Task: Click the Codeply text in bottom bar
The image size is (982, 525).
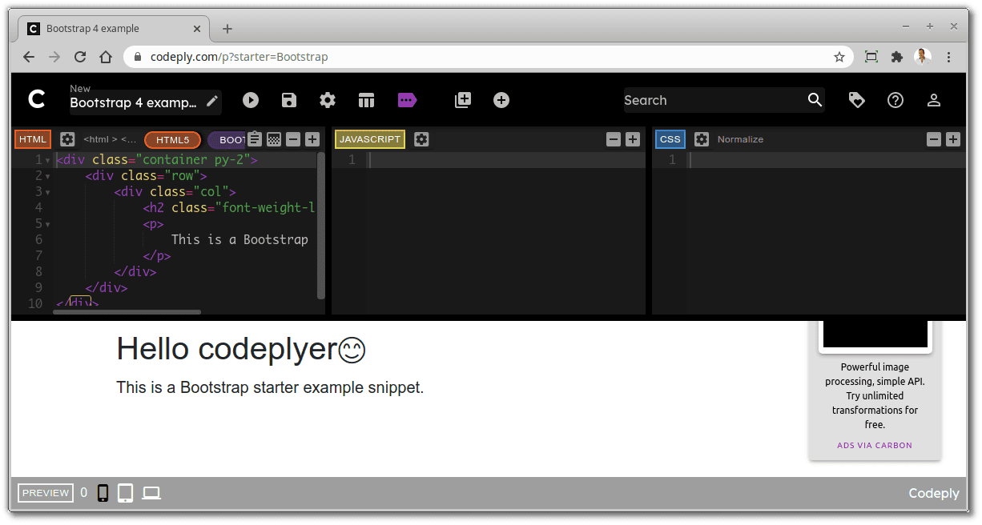Action: 934,493
